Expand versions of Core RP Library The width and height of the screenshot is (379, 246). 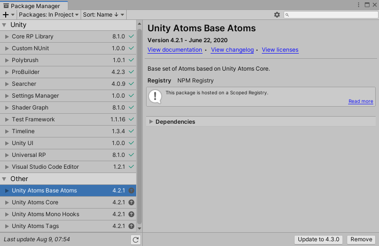7,36
